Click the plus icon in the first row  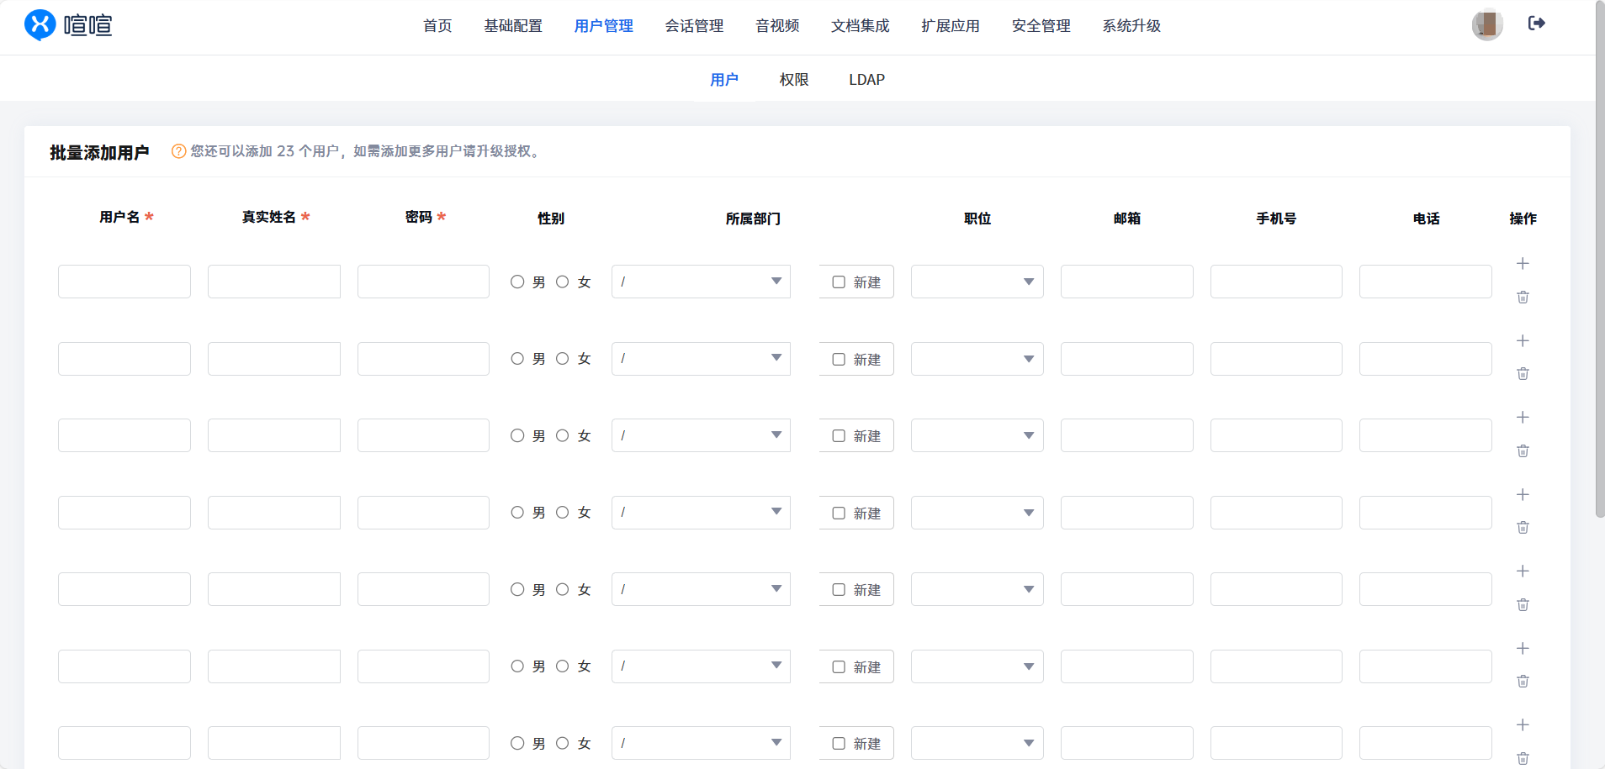[x=1523, y=264]
